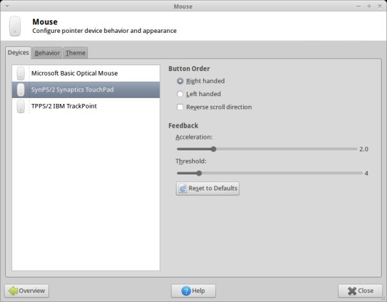This screenshot has width=387, height=302.
Task: Switch to the Devices tab
Action: [18, 53]
